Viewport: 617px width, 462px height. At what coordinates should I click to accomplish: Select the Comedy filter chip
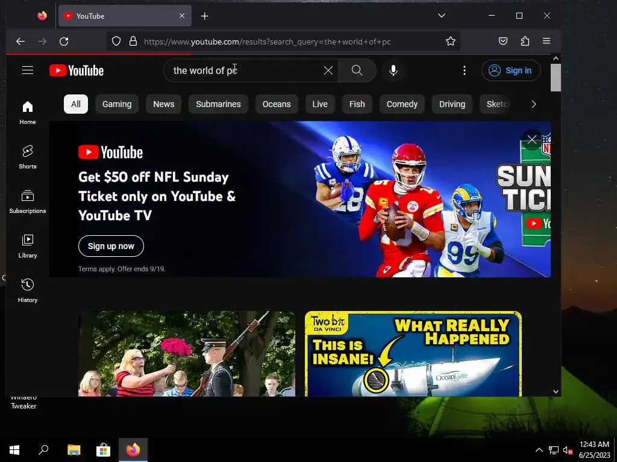402,104
